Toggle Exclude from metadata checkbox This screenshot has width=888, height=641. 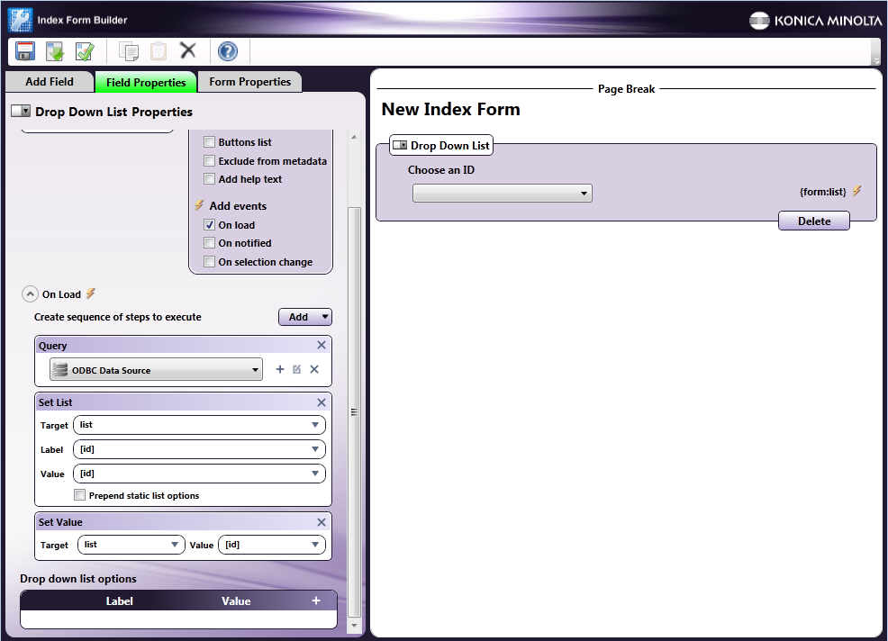[210, 161]
